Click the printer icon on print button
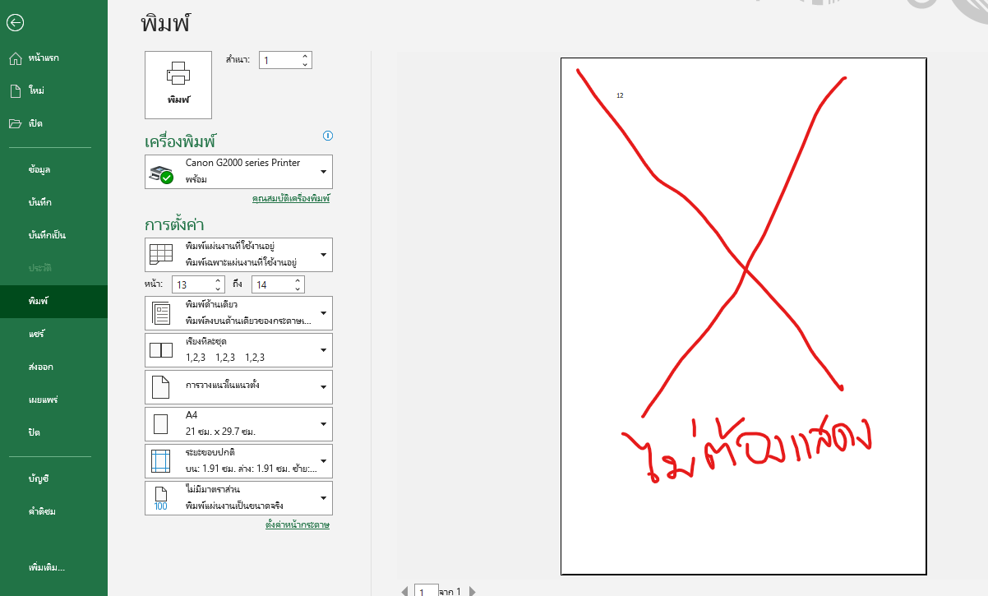Viewport: 988px width, 596px height. click(x=178, y=75)
